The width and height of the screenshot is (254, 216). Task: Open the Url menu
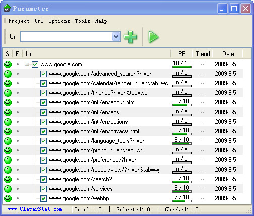pyautogui.click(x=39, y=21)
